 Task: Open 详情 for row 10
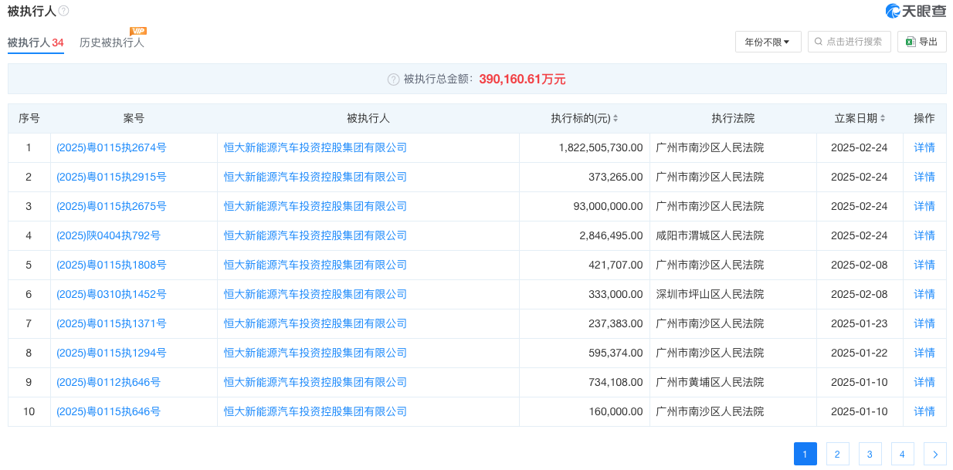pos(924,411)
